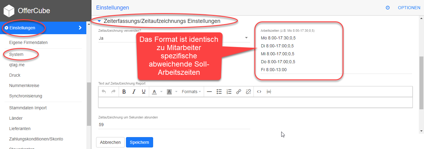Insert a bullet list

pyautogui.click(x=219, y=92)
